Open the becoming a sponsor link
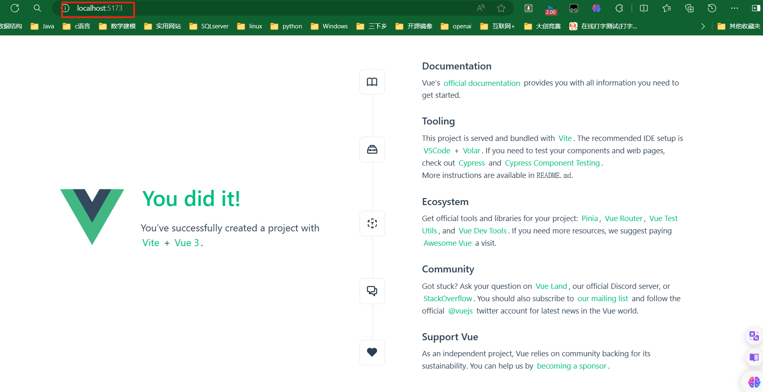Screen dimensions: 763x392 [572, 366]
